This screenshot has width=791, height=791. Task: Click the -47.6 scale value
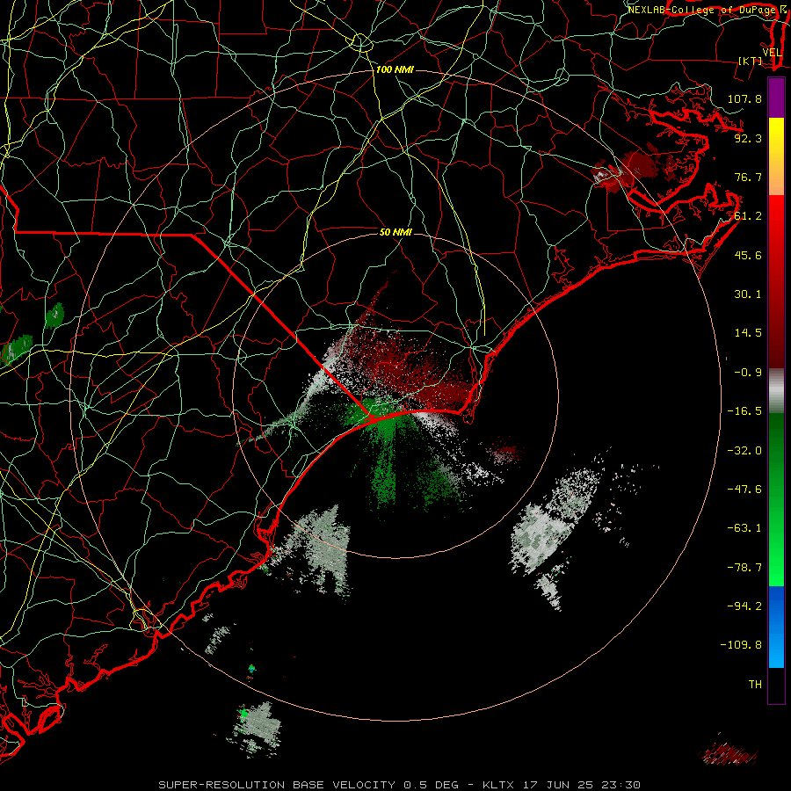(x=744, y=490)
